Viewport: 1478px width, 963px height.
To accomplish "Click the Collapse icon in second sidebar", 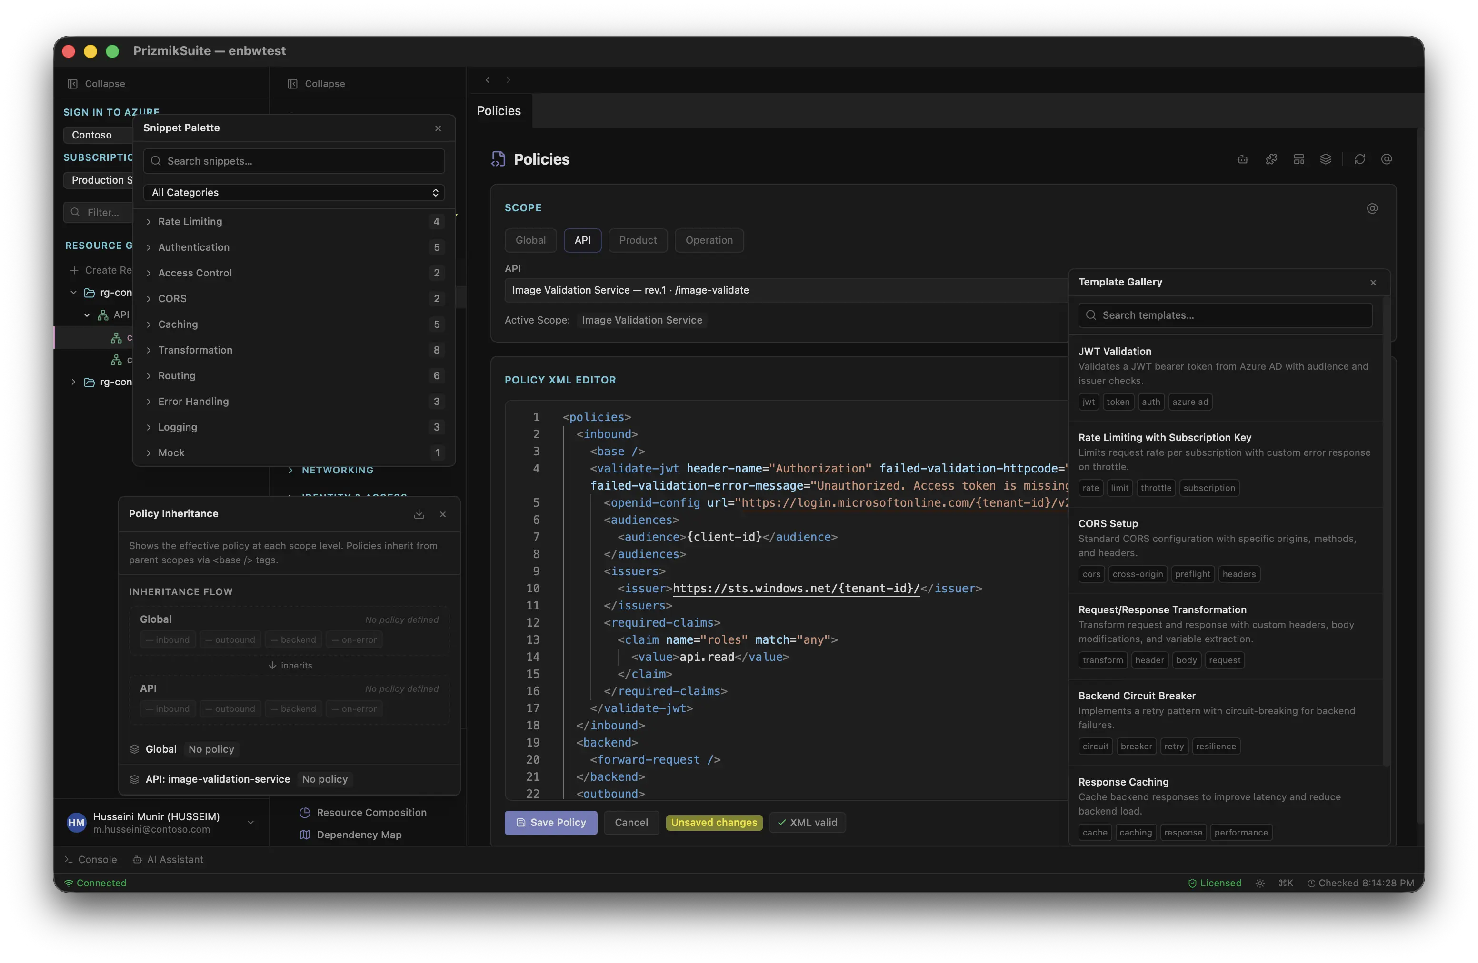I will 292,84.
